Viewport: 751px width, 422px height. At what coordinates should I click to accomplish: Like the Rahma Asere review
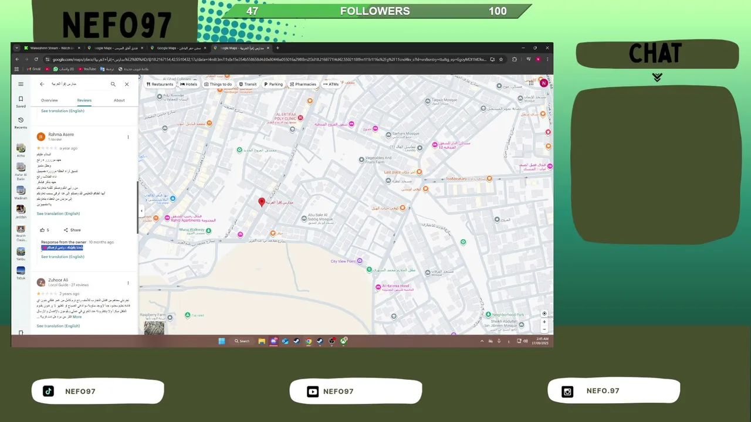(x=44, y=230)
